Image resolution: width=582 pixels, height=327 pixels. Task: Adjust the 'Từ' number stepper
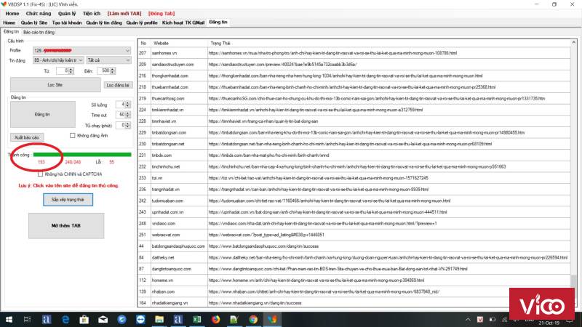(x=71, y=70)
